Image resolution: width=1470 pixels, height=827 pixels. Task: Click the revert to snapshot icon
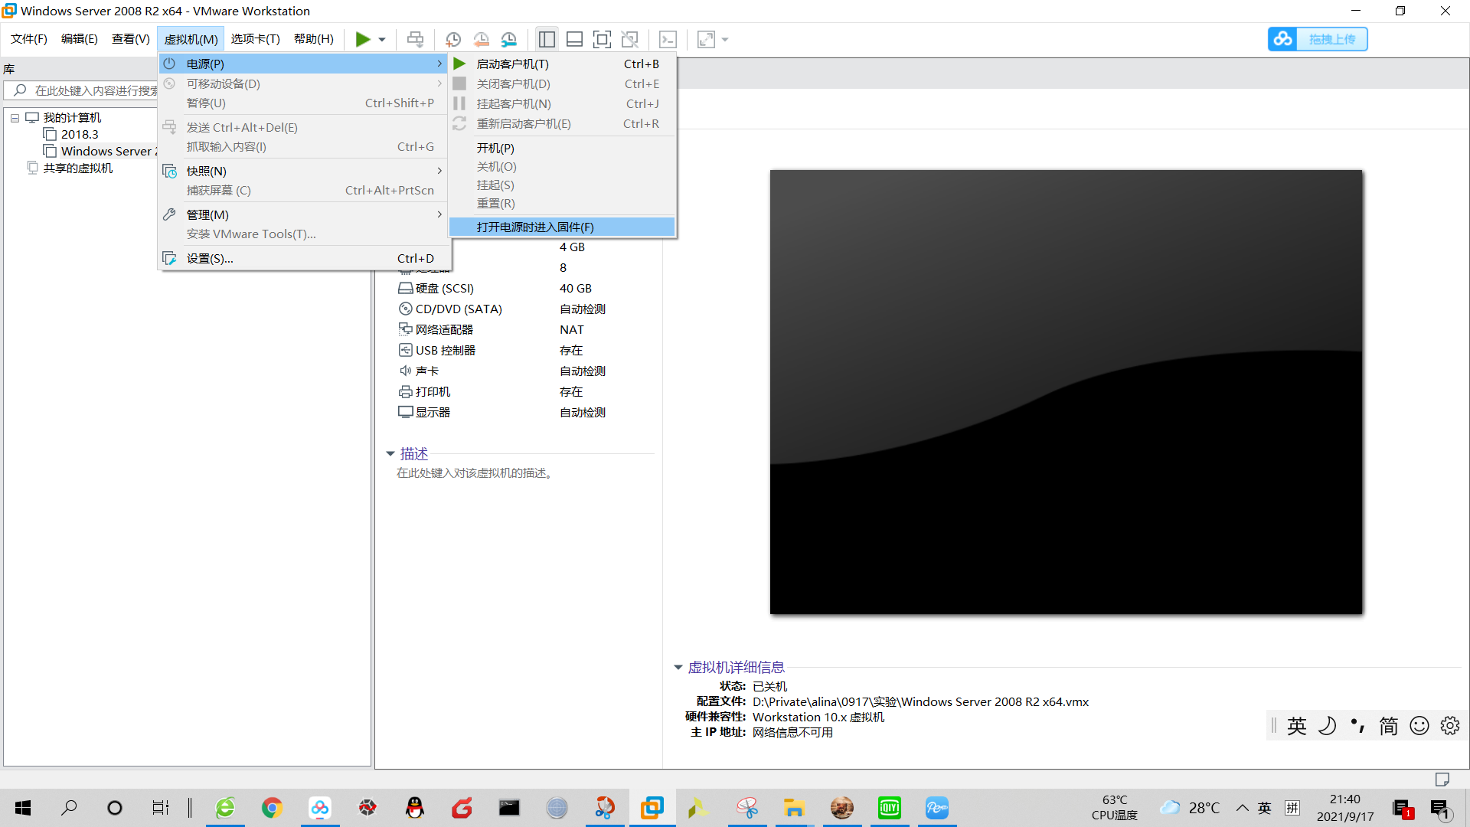(x=481, y=39)
